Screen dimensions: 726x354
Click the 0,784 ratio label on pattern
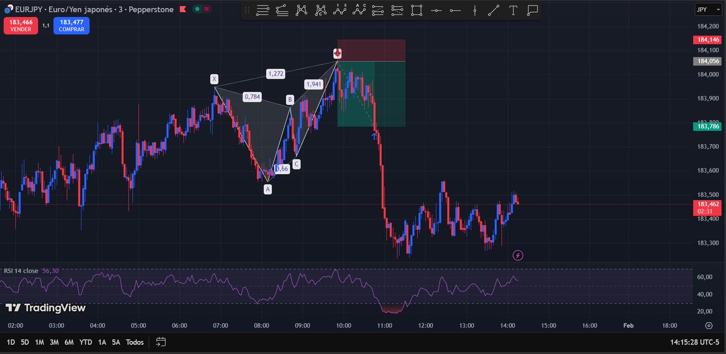252,97
